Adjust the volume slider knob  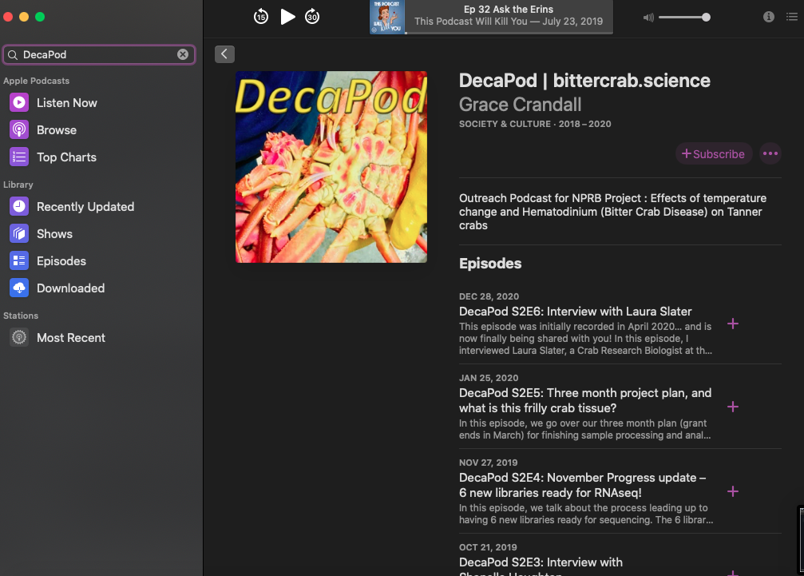pyautogui.click(x=706, y=18)
